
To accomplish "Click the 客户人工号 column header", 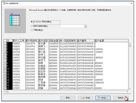I will (19, 41).
